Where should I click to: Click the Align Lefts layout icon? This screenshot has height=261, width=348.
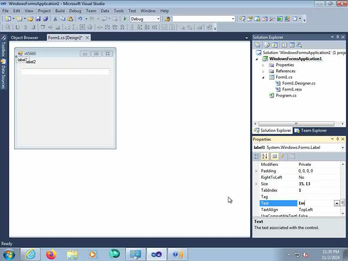(18, 27)
